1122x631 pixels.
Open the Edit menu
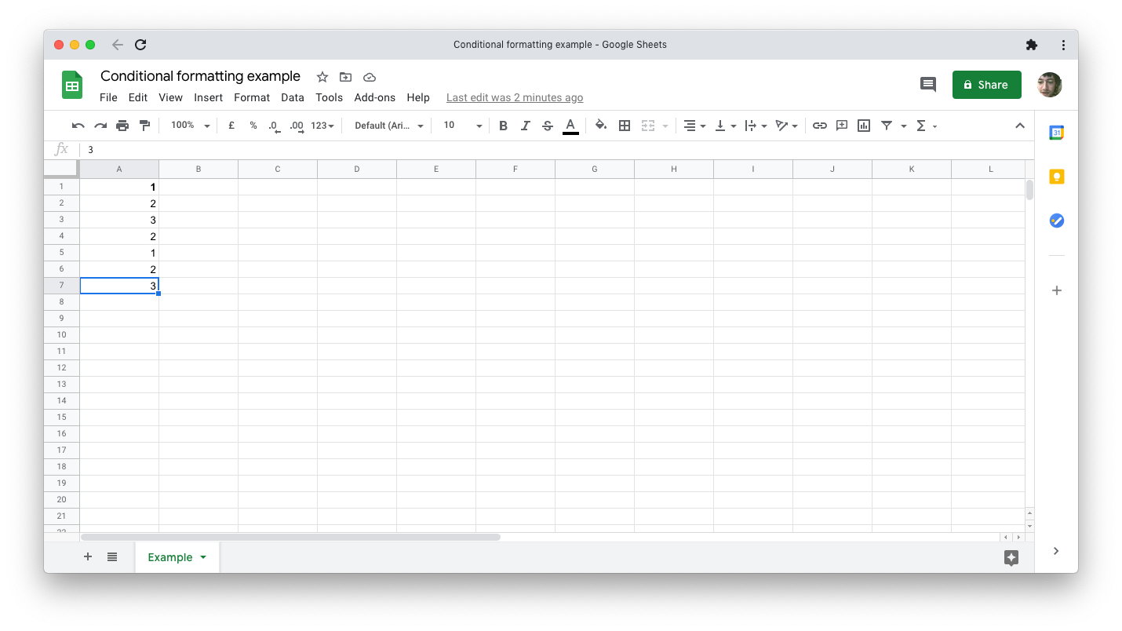point(138,97)
